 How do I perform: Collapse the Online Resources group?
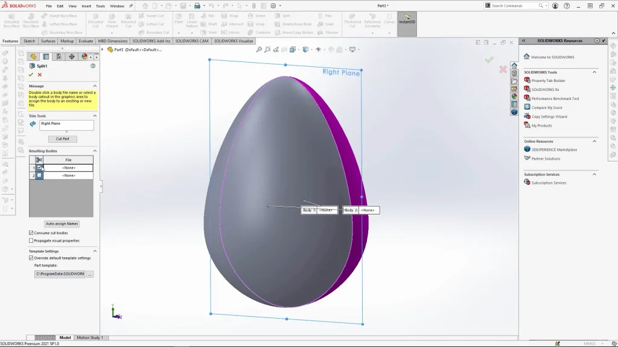tap(594, 142)
